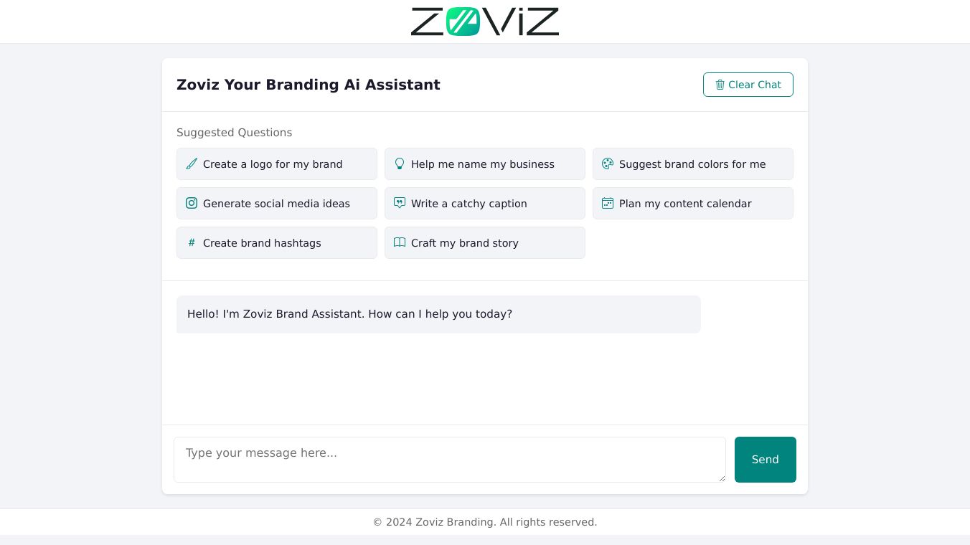The height and width of the screenshot is (545, 970).
Task: Click the hashtag icon for brand hashtags
Action: [192, 242]
